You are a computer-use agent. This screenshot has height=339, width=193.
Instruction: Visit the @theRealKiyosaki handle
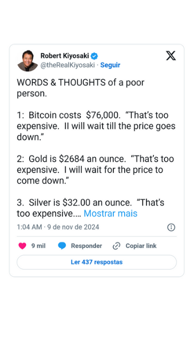tap(68, 65)
